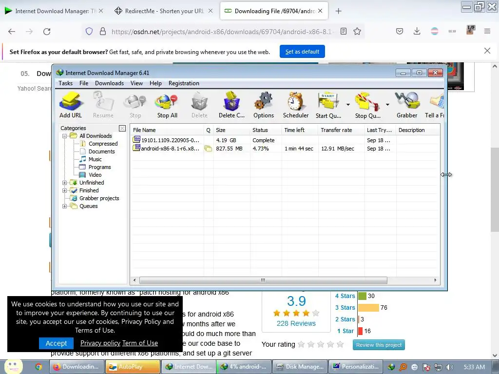Click the horizontal scrollbar thumb in IDM list

tap(263, 280)
